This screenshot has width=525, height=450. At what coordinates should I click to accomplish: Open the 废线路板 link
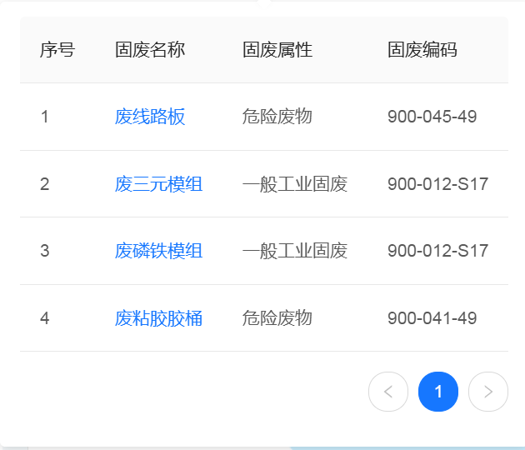[150, 117]
